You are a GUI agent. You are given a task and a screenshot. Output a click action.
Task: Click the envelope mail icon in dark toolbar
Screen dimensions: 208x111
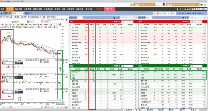(x=193, y=9)
